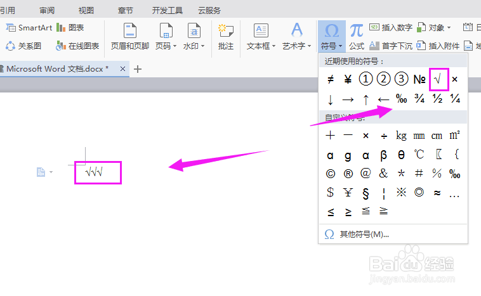Image resolution: width=481 pixels, height=296 pixels.
Task: Select the Microsoft Word 文档.docx document tab
Action: [56, 69]
